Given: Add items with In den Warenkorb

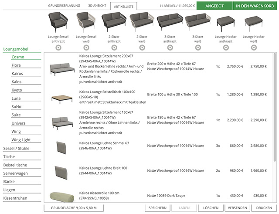Looking at the screenshot, I should pyautogui.click(x=255, y=6).
